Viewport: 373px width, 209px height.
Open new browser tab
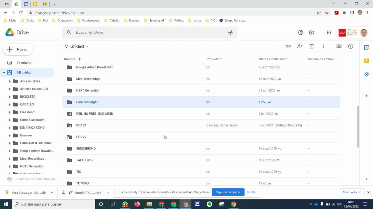click(55, 4)
